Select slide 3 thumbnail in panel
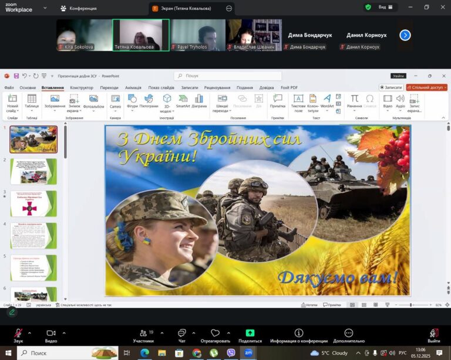The width and height of the screenshot is (451, 360). coord(33,203)
